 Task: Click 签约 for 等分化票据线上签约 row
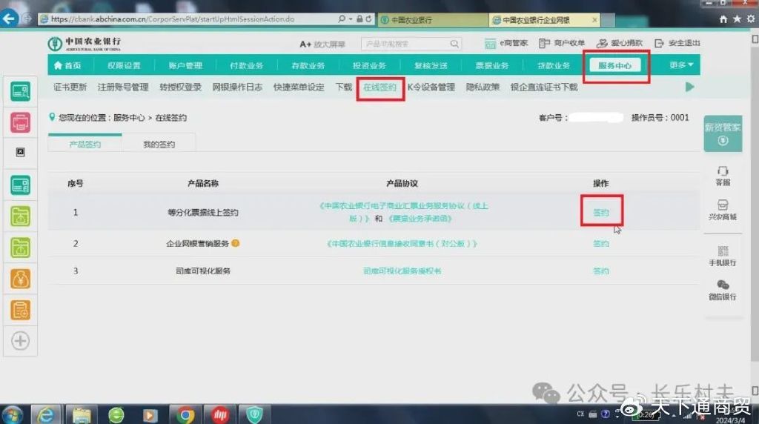pos(600,213)
